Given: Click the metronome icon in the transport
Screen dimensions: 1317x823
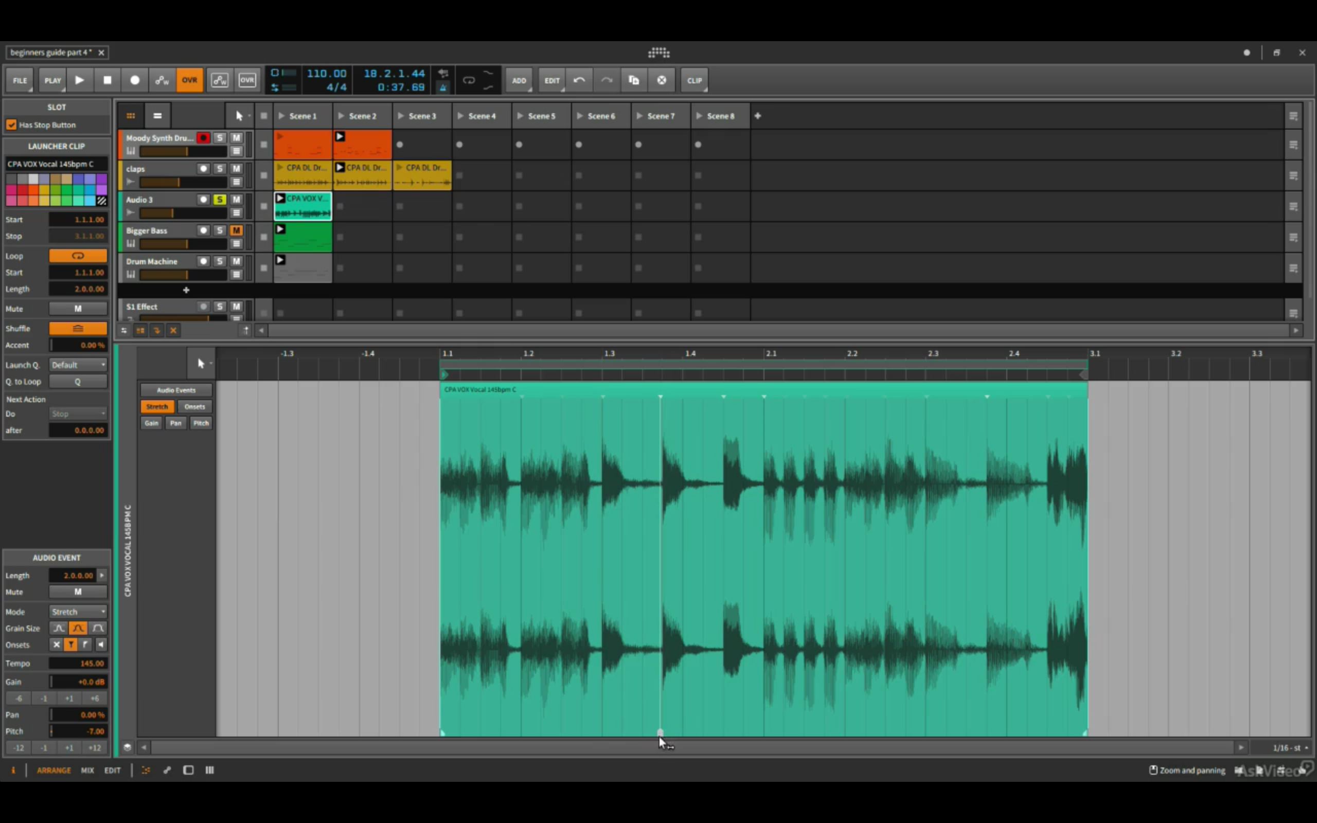Looking at the screenshot, I should [443, 87].
